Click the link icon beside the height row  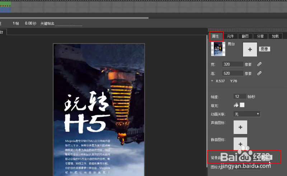click(x=259, y=73)
